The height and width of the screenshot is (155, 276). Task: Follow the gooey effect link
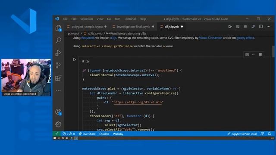[245, 38]
